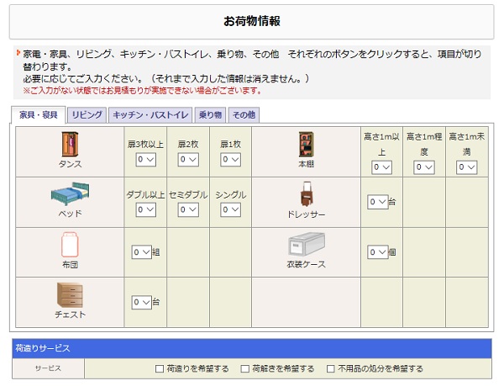Click the ドレッサー dresser icon
Viewport: 504px width, 386px height.
pyautogui.click(x=306, y=194)
